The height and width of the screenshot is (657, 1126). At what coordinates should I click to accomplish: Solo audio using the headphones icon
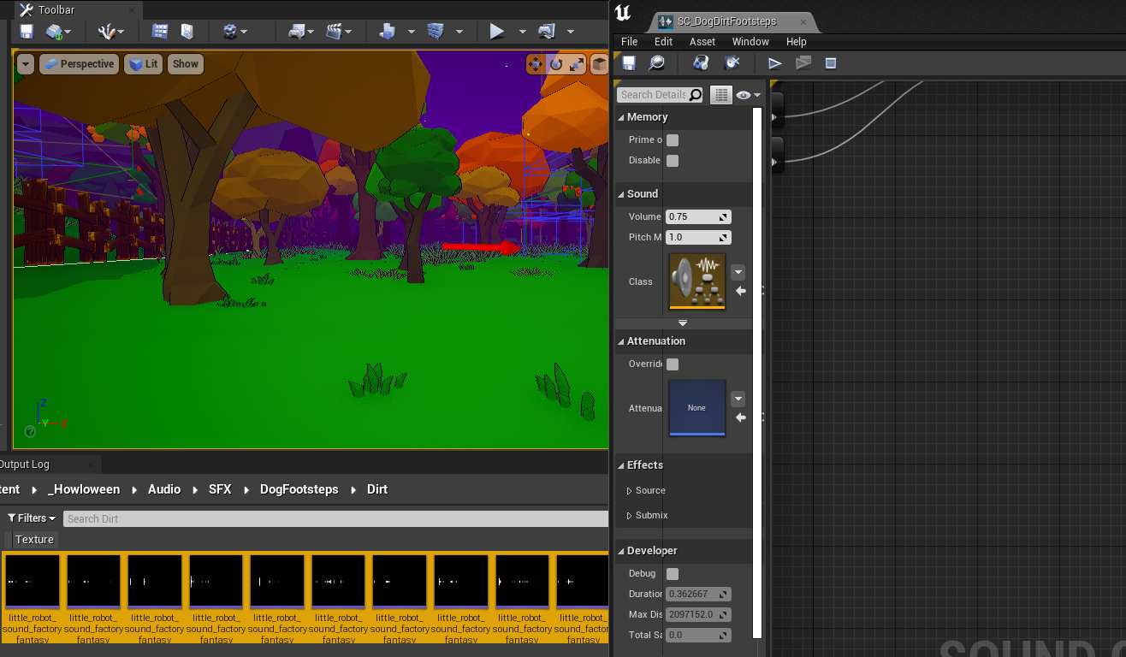point(700,62)
